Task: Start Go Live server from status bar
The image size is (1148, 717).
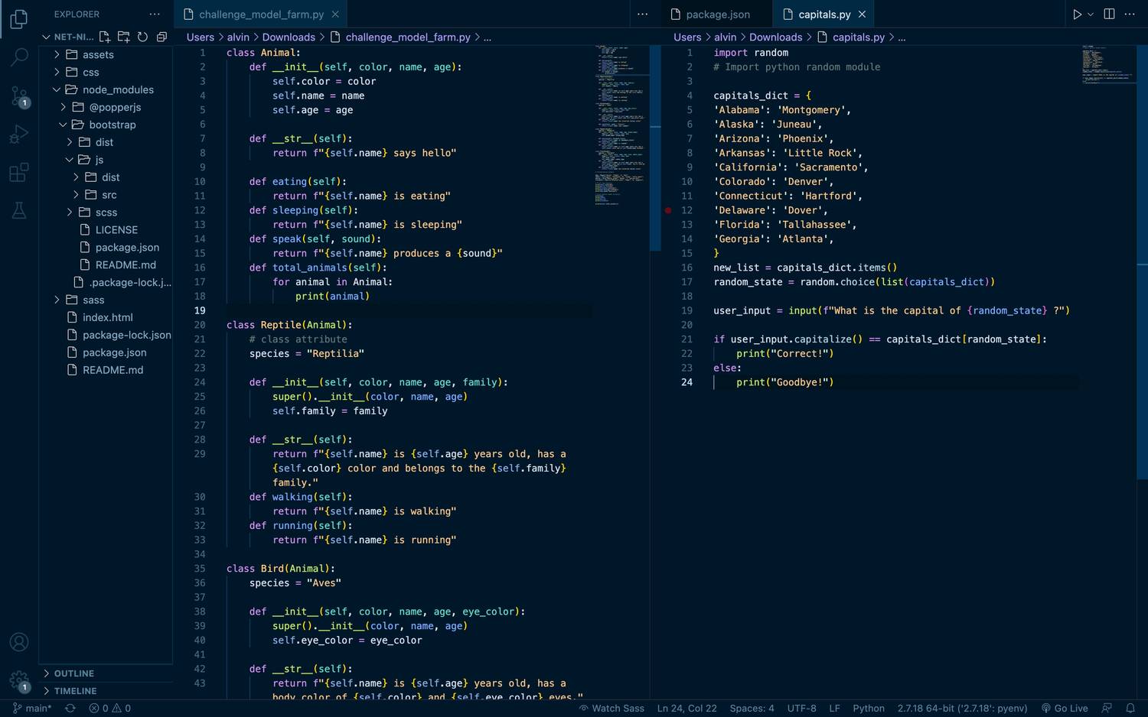Action: coord(1065,708)
